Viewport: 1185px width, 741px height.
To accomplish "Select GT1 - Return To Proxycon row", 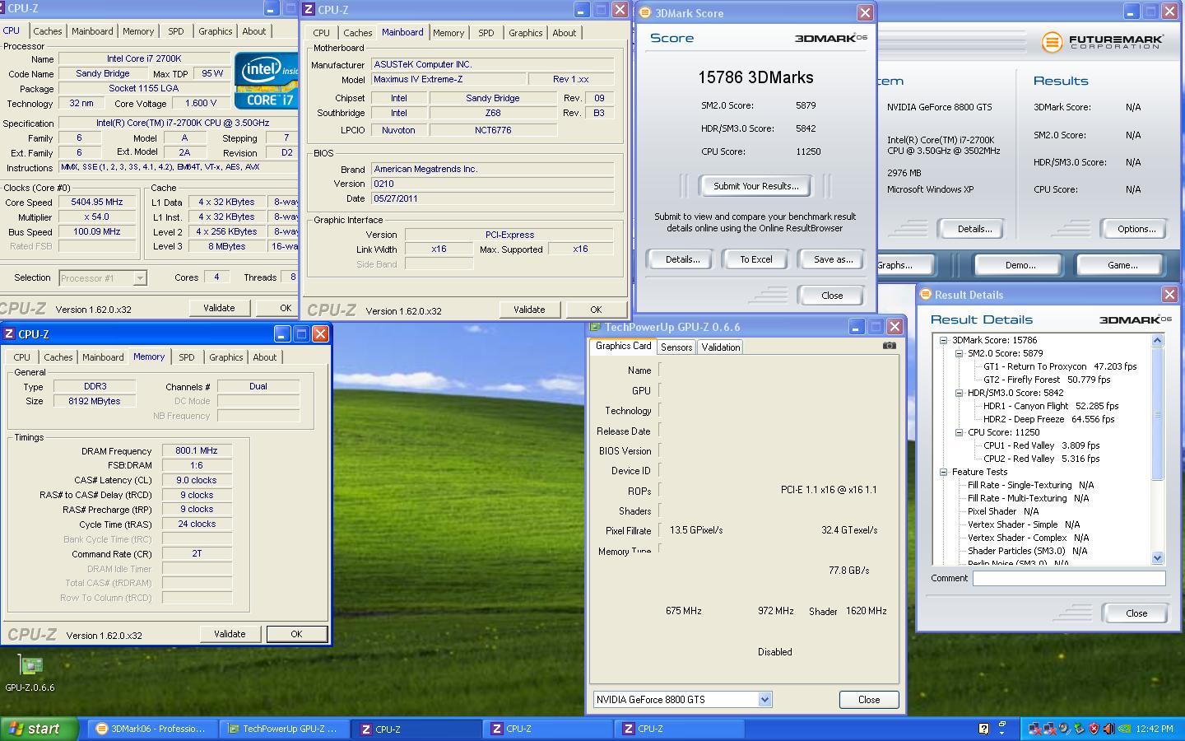I will tap(1060, 366).
